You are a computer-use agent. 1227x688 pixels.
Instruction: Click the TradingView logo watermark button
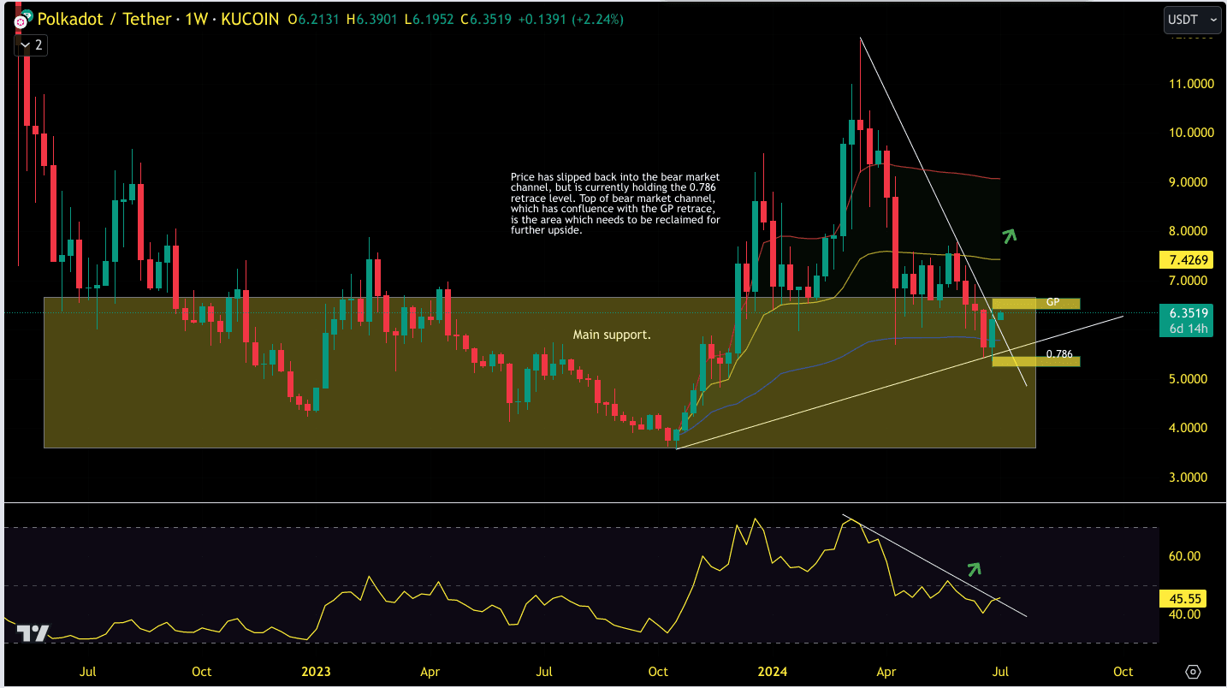pyautogui.click(x=33, y=633)
